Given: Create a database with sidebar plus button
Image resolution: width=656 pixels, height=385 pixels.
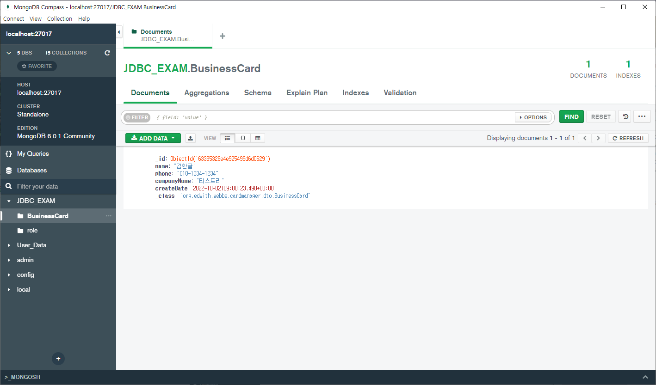Looking at the screenshot, I should pyautogui.click(x=58, y=359).
